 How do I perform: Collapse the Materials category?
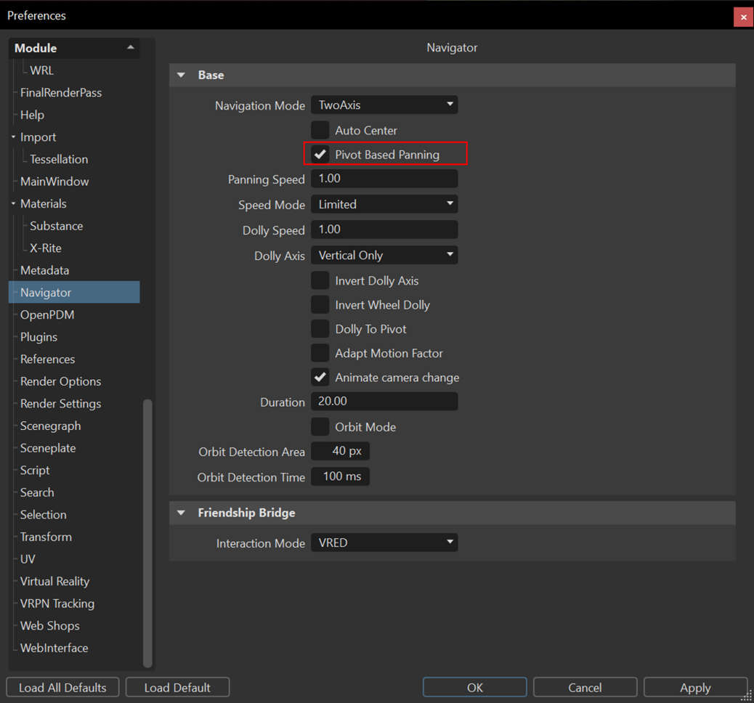(x=13, y=203)
